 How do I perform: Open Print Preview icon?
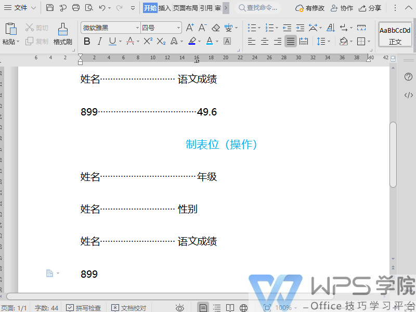(89, 8)
